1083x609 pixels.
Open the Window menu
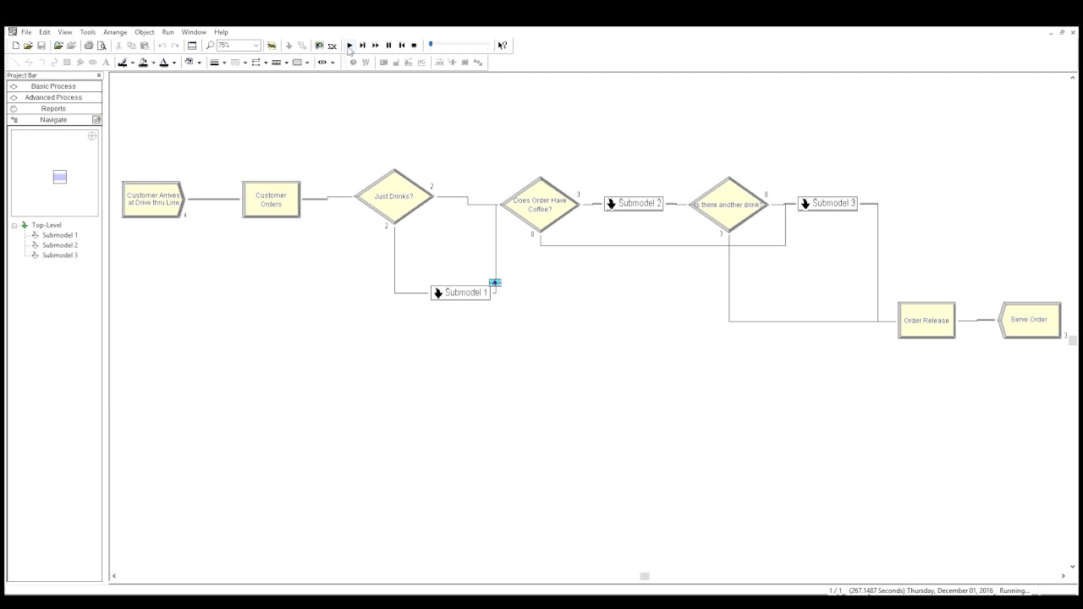[x=194, y=32]
